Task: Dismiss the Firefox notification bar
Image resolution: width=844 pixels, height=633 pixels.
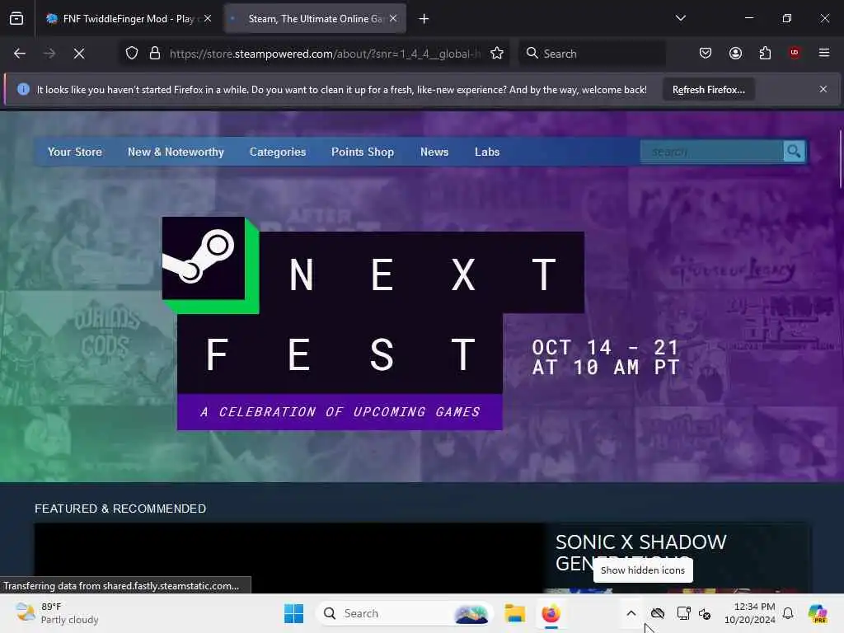Action: (x=823, y=89)
